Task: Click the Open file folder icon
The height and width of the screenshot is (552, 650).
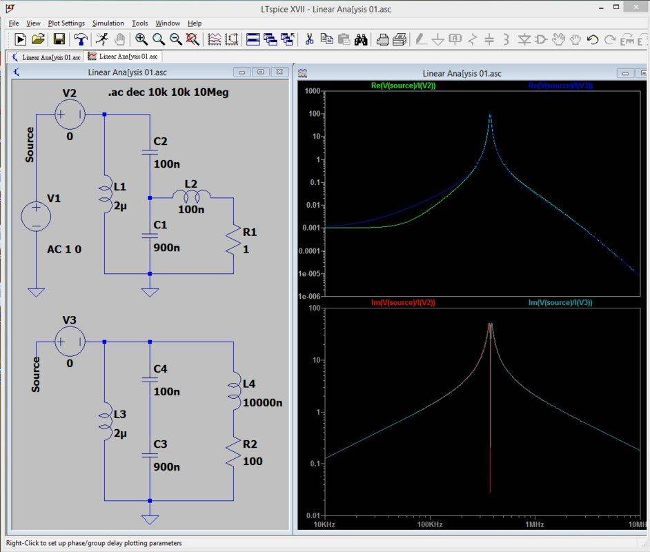Action: 39,39
